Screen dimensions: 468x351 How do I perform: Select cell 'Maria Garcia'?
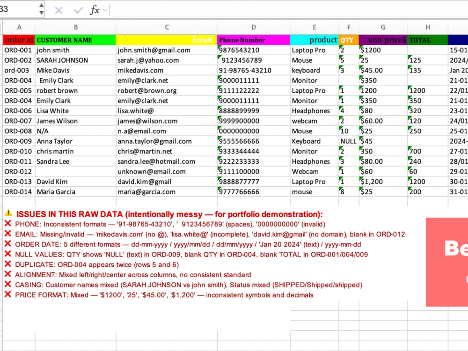click(x=75, y=192)
